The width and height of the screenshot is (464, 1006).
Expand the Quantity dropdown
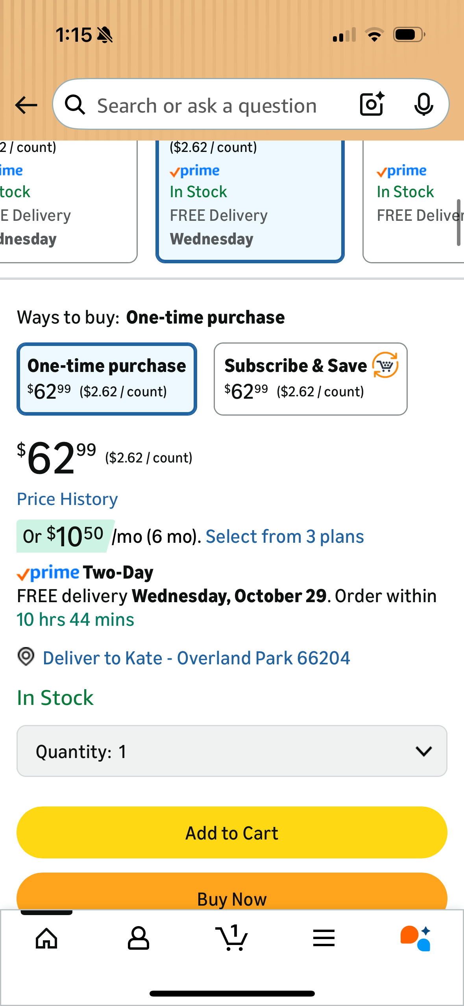pyautogui.click(x=232, y=751)
